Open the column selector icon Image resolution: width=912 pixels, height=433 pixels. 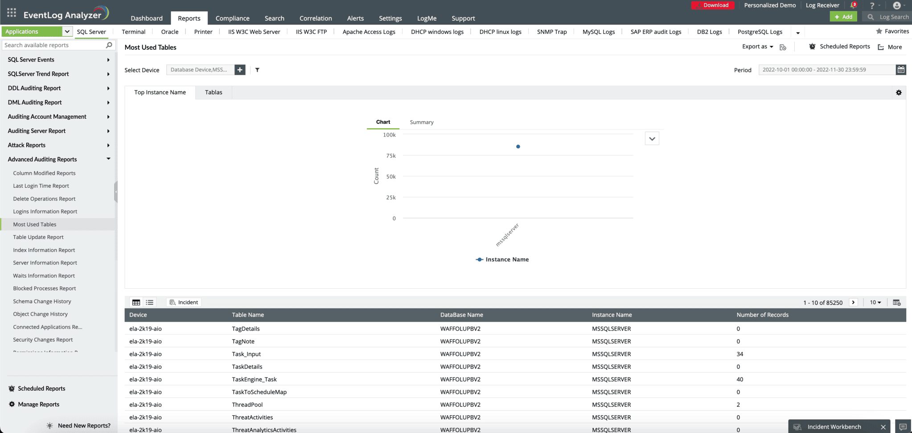897,303
